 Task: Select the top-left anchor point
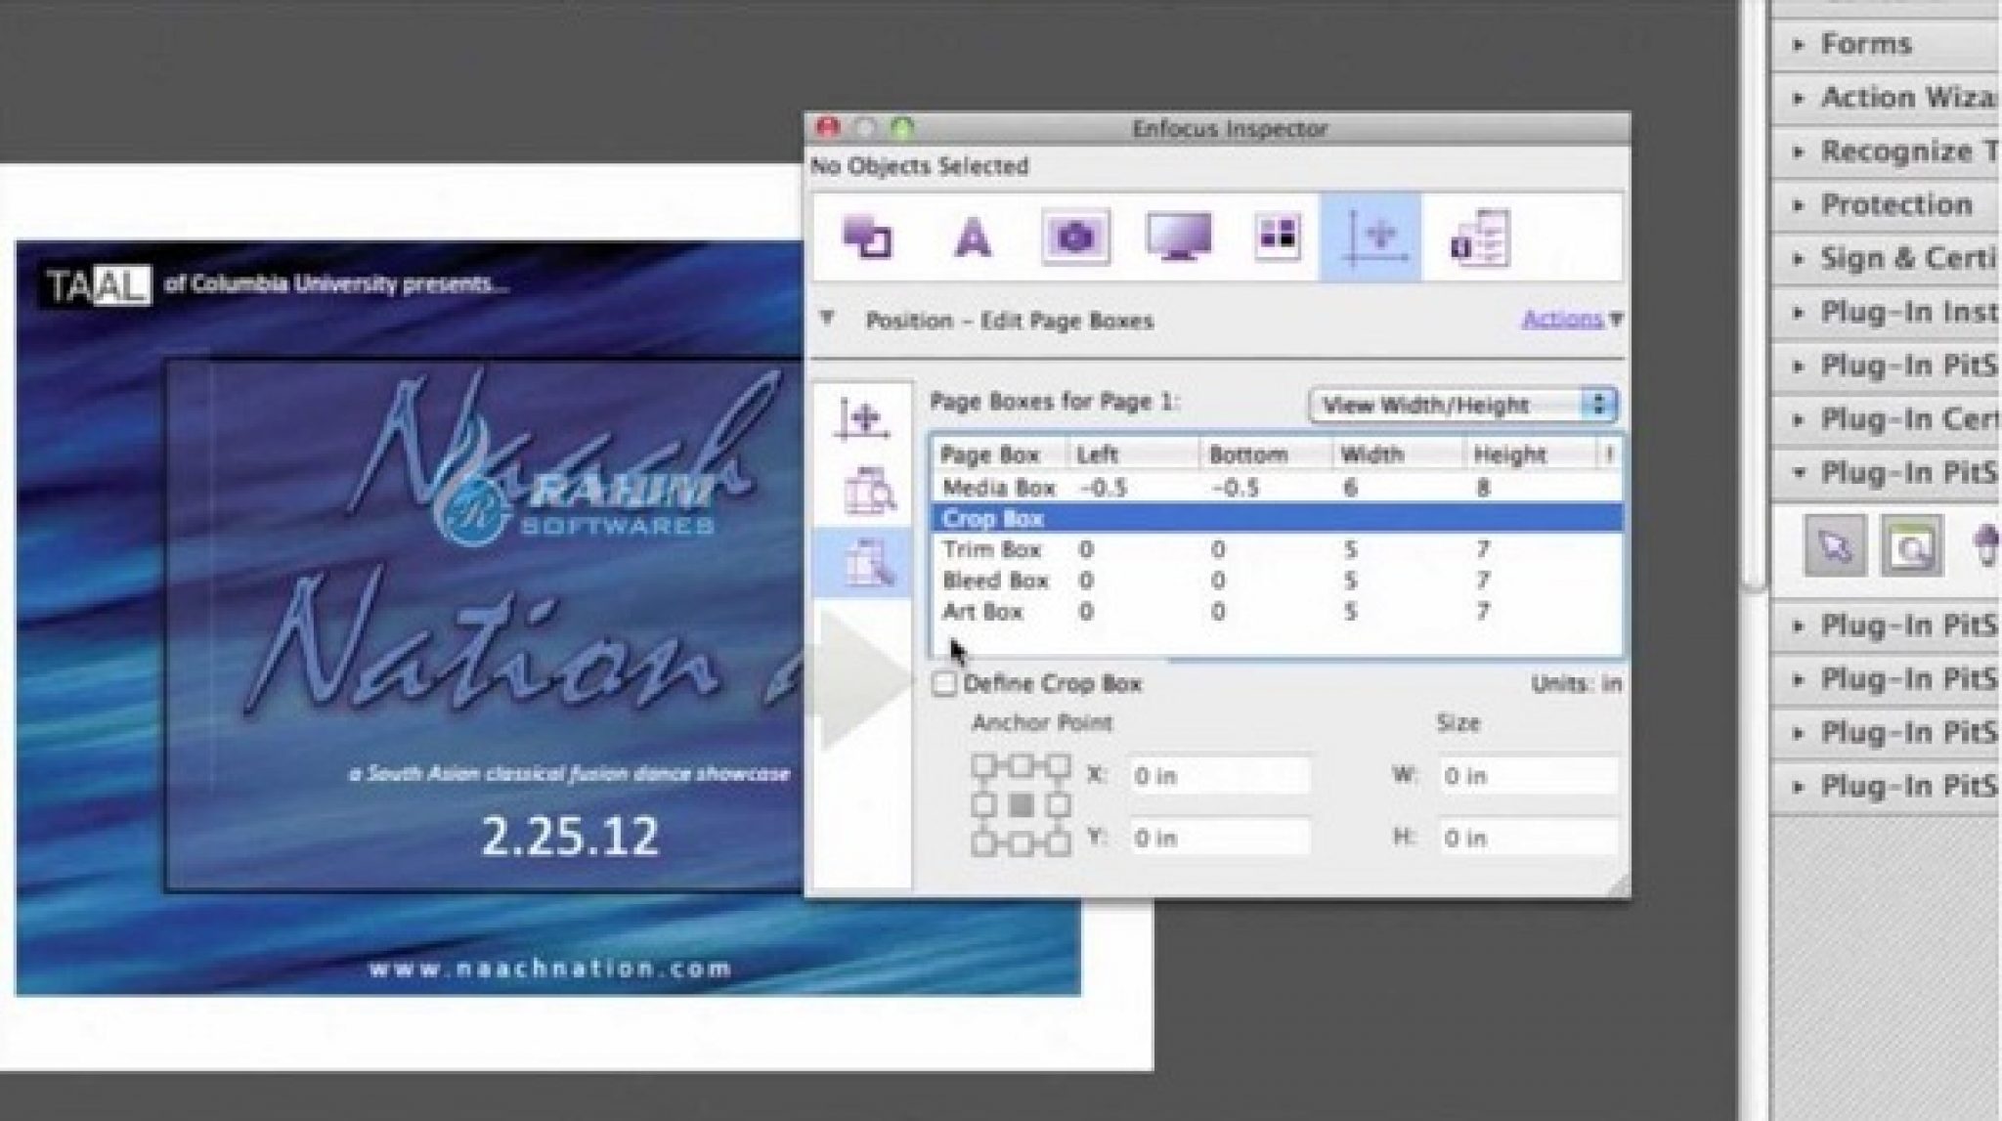(x=982, y=766)
